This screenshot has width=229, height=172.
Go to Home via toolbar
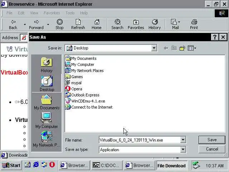(x=97, y=24)
